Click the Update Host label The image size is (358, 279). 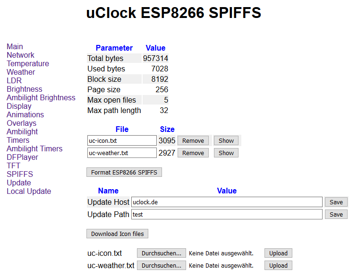109,202
